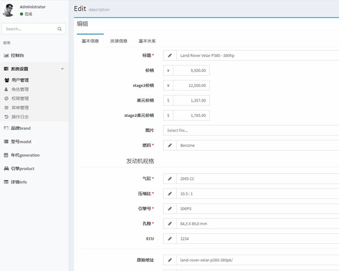This screenshot has width=339, height=271.
Task: Switch to the 改装信息 tab
Action: (119, 41)
